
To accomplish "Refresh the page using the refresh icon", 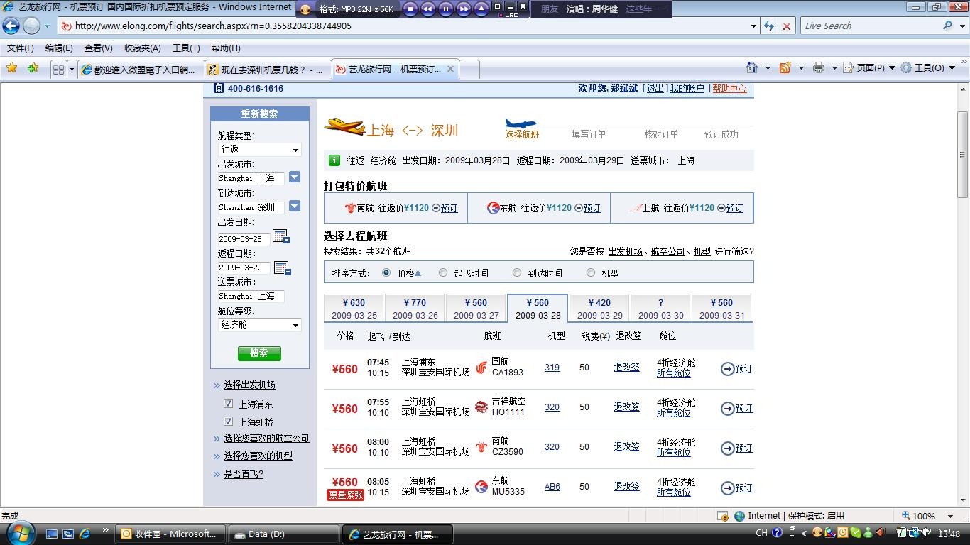I will point(769,26).
